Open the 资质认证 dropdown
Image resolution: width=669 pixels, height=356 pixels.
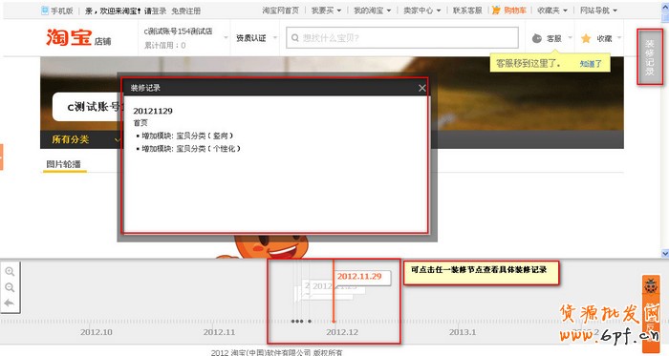[x=256, y=38]
